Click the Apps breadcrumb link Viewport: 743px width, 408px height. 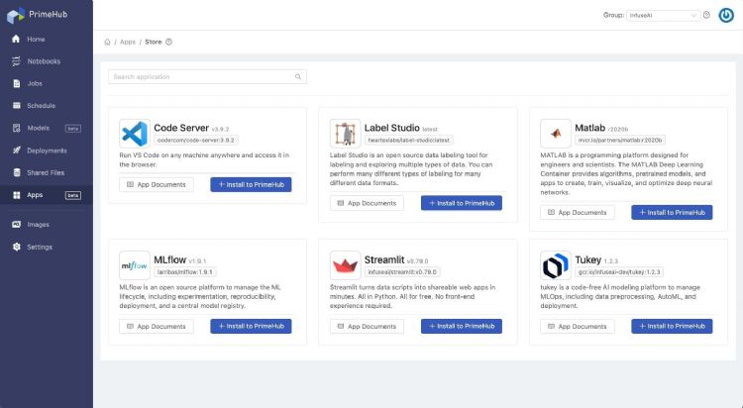[128, 42]
